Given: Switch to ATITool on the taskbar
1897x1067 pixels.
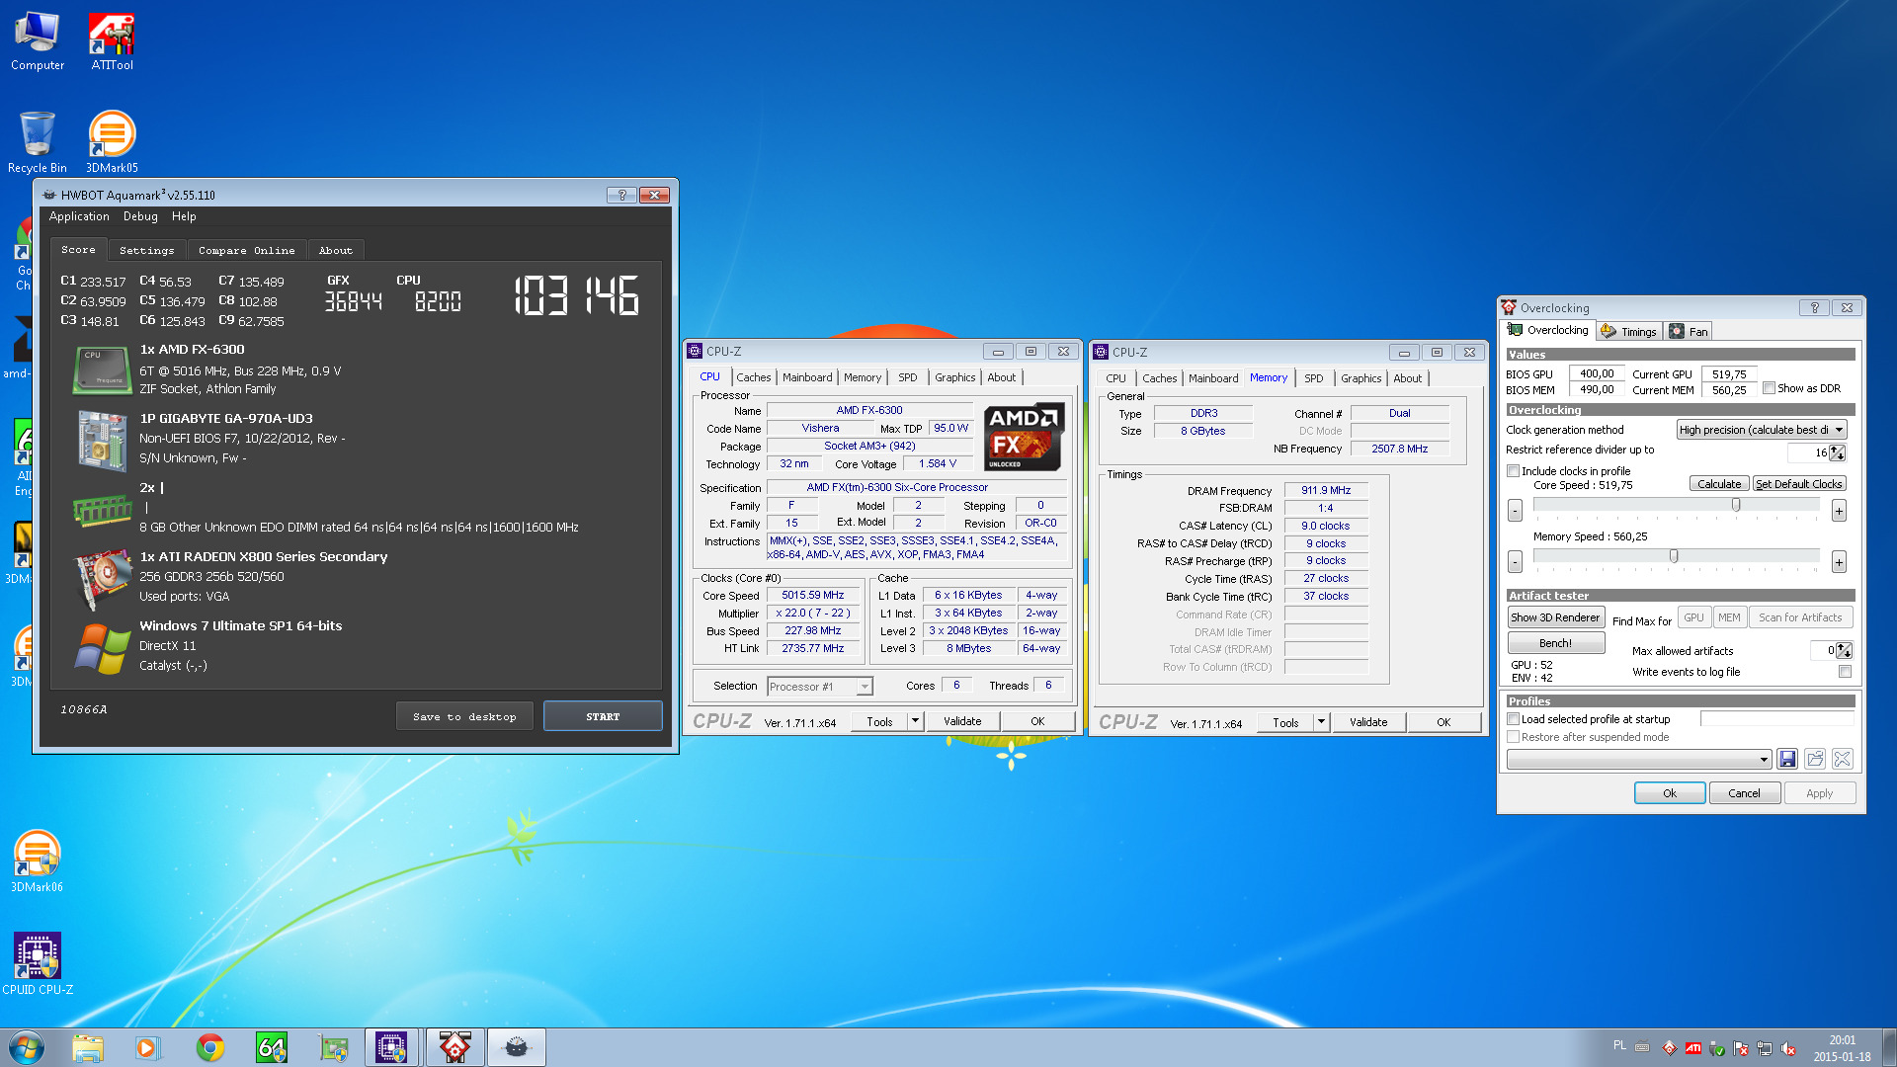Looking at the screenshot, I should [x=454, y=1047].
